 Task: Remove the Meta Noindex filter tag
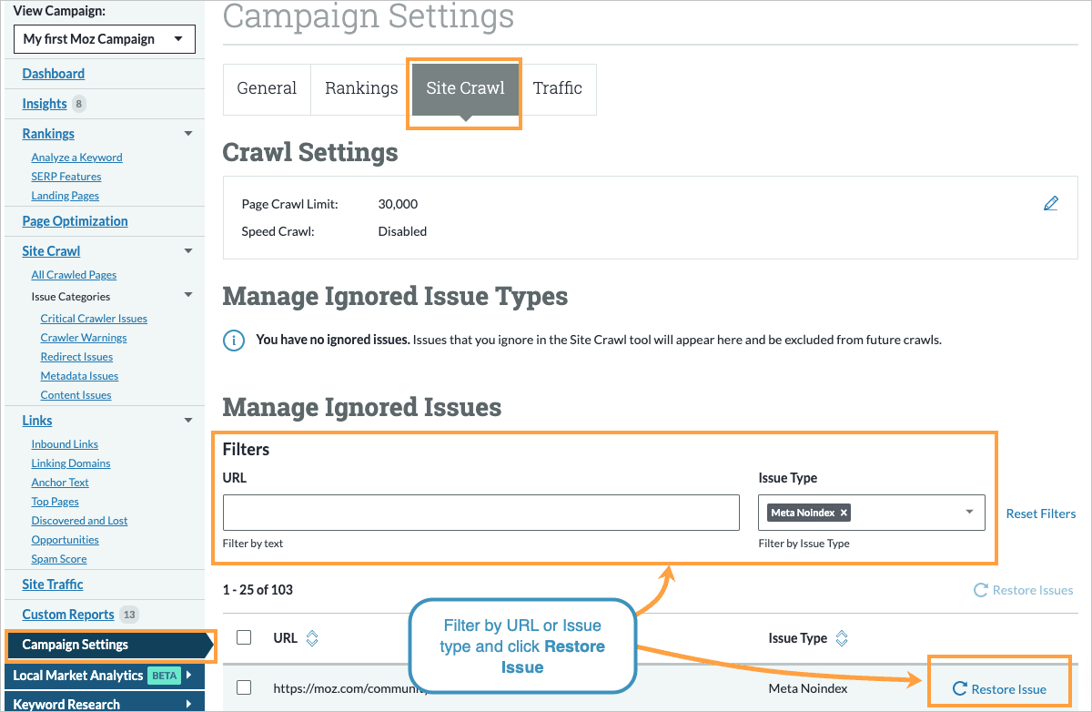point(844,513)
